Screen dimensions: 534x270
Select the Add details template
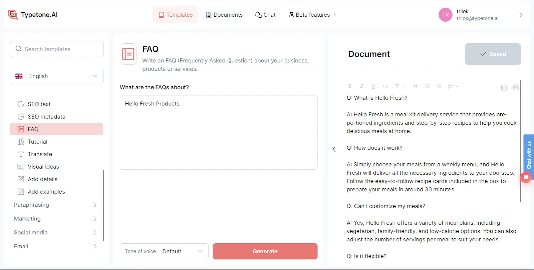pos(56,179)
